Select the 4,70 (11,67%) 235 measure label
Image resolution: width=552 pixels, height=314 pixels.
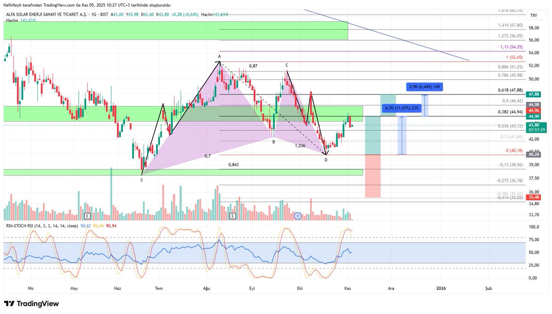point(402,108)
